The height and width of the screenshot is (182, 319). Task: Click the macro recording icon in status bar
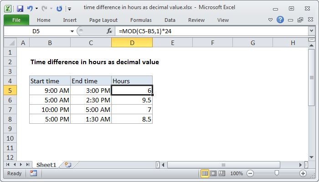(33, 173)
